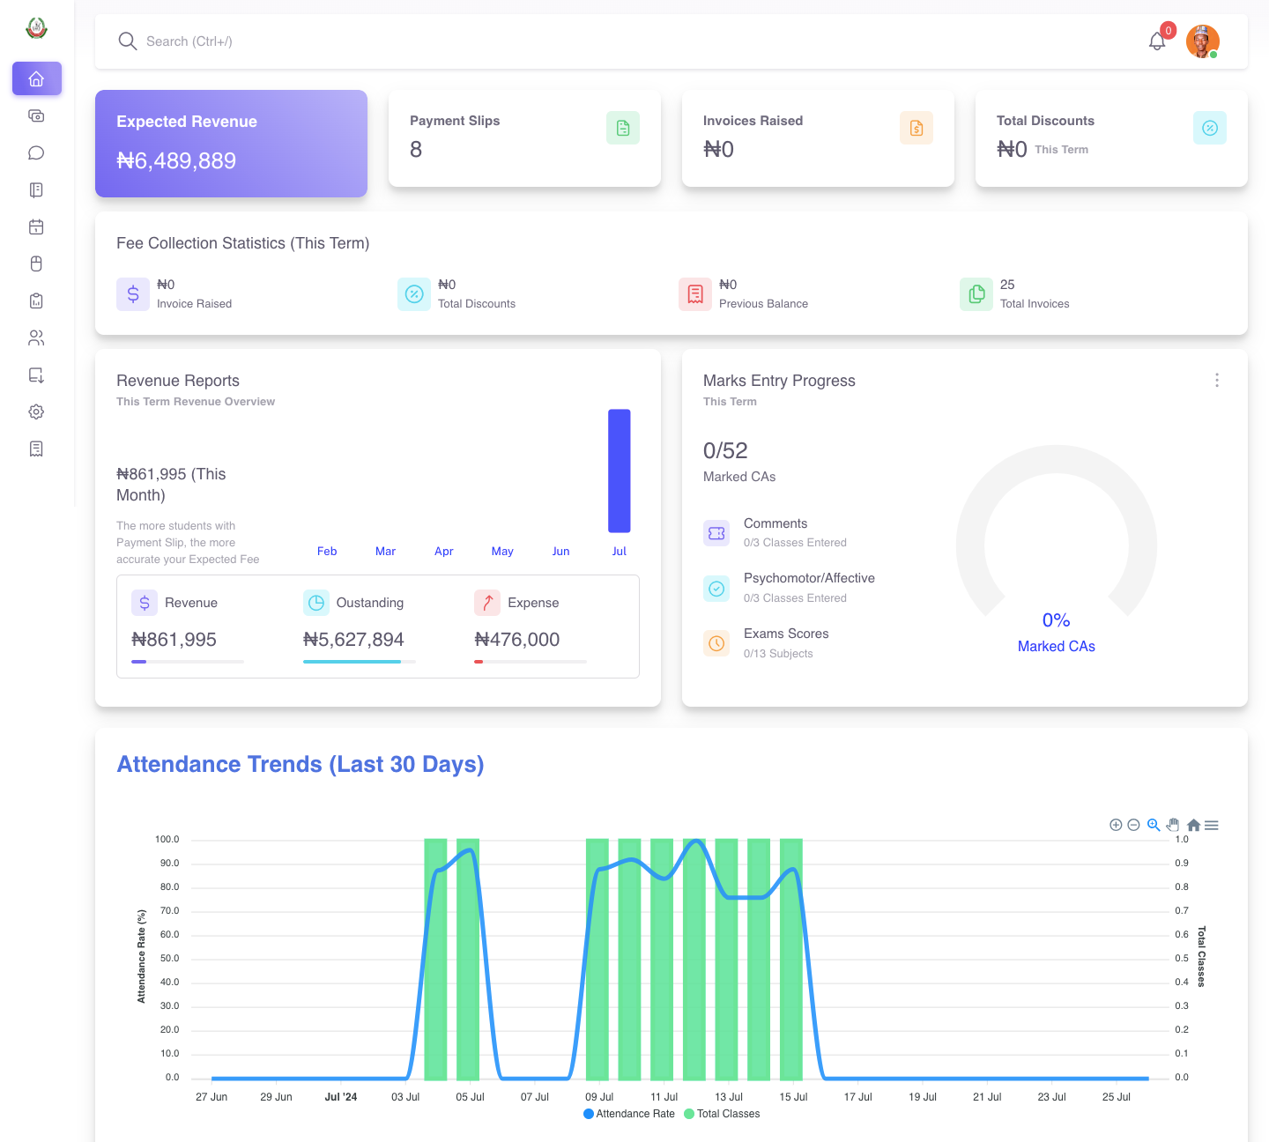
Task: Open the user avatar profile menu
Action: coord(1203,41)
